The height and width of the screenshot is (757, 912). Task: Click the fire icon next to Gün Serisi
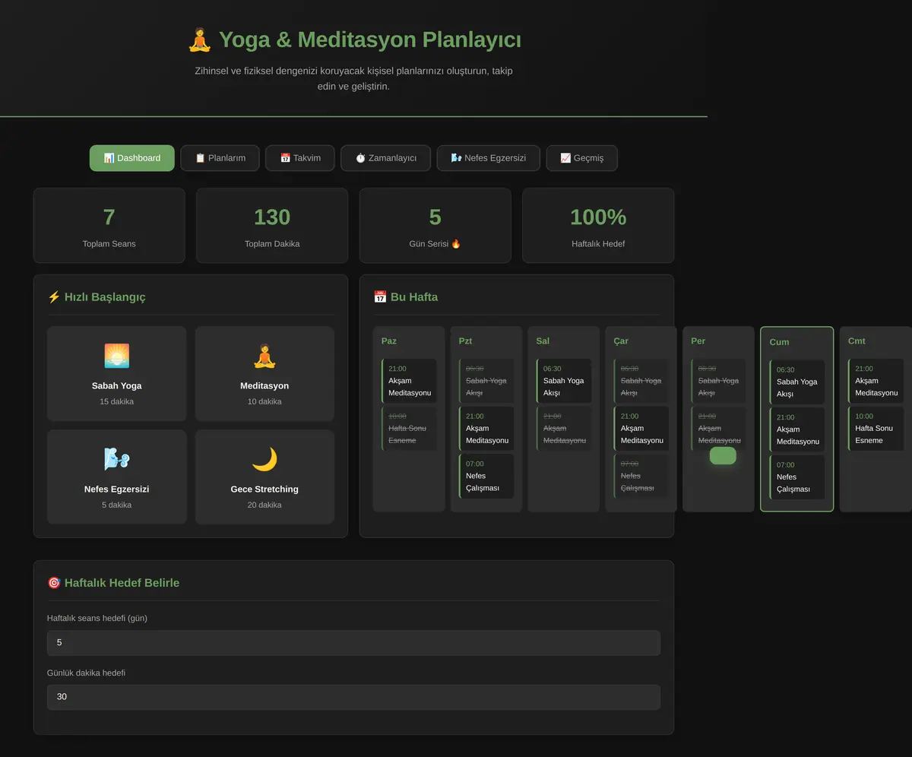tap(456, 244)
